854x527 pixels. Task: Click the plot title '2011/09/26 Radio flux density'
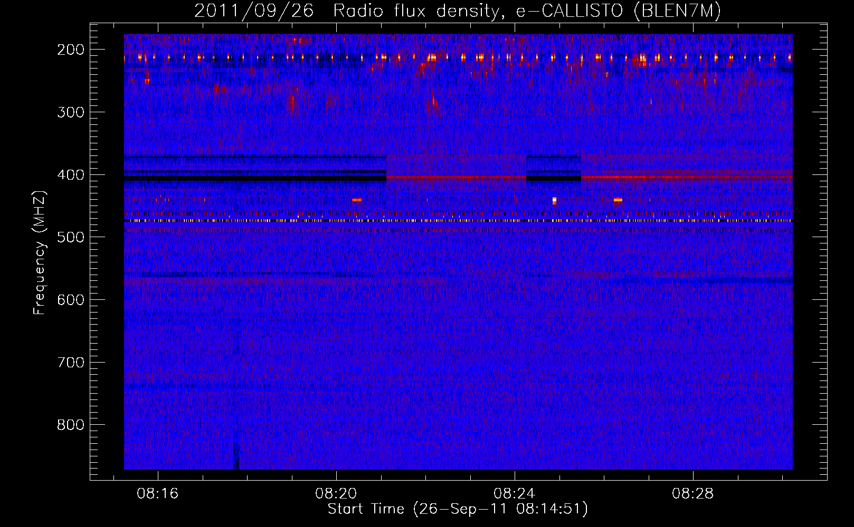(x=347, y=11)
